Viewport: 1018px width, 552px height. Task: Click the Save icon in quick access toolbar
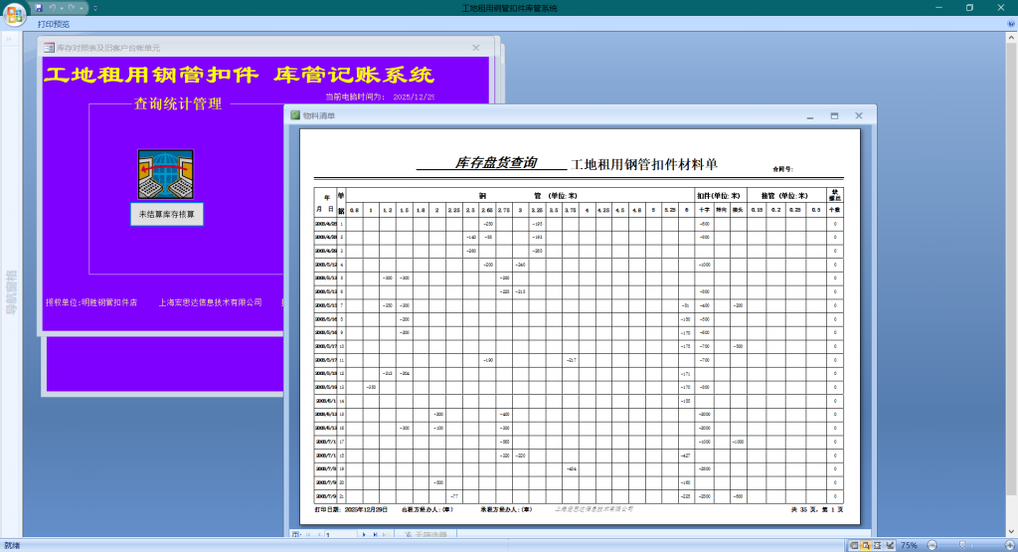39,7
